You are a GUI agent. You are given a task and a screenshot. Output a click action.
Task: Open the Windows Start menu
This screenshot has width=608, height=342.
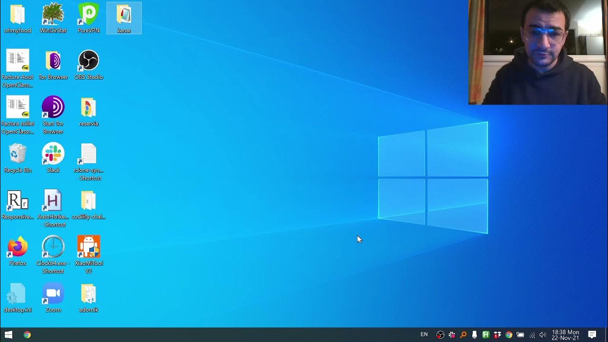pyautogui.click(x=9, y=335)
